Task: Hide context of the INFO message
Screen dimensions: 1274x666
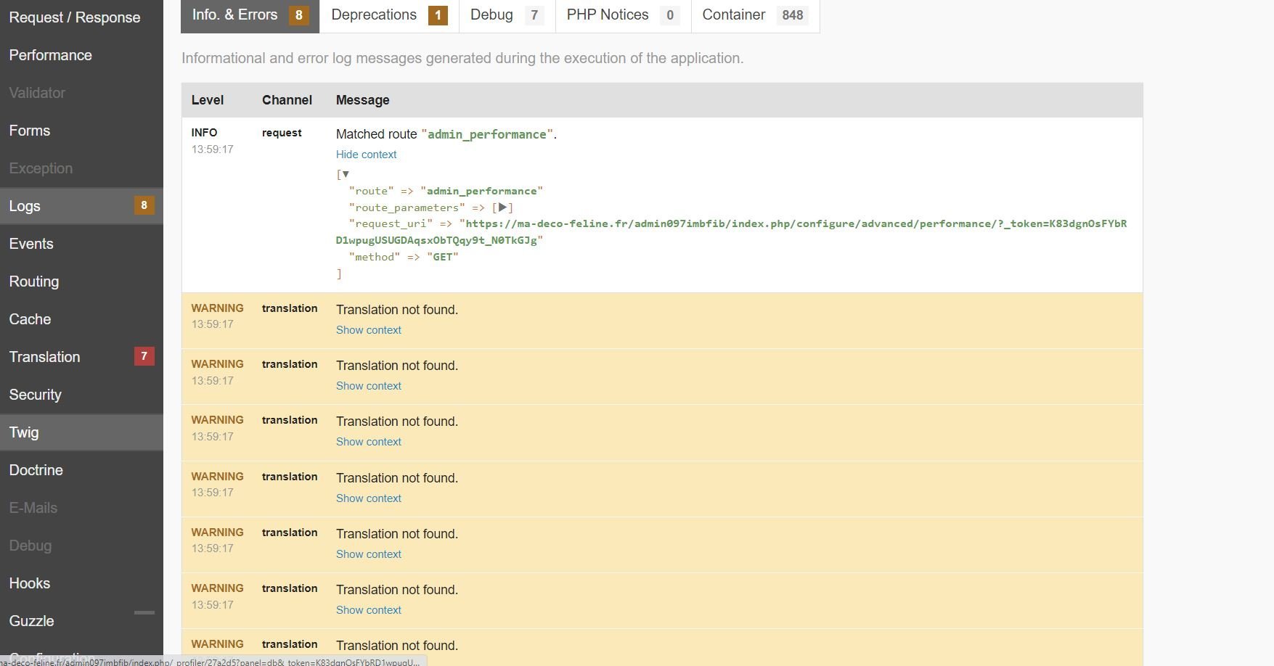Action: (366, 155)
